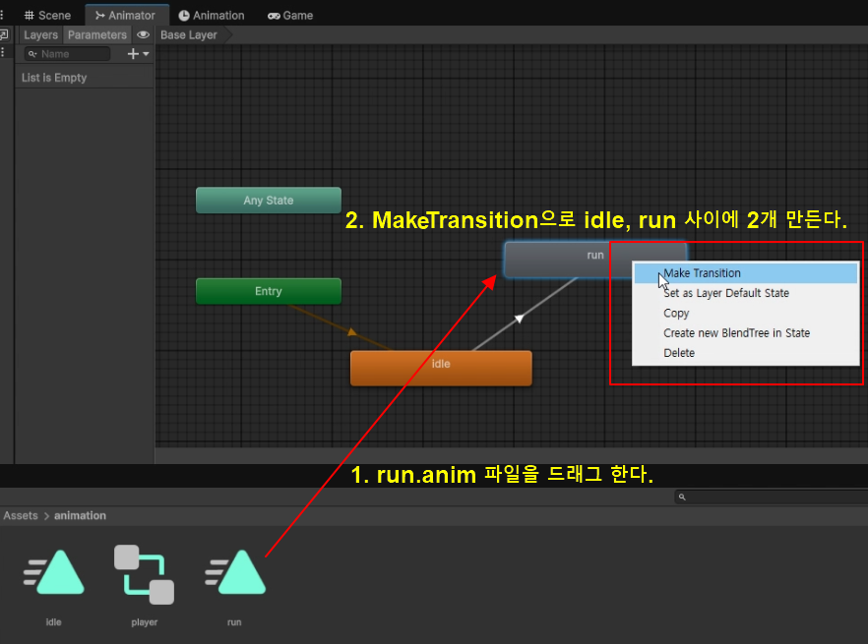Click Delete in the context menu
The width and height of the screenshot is (868, 644).
tap(679, 352)
